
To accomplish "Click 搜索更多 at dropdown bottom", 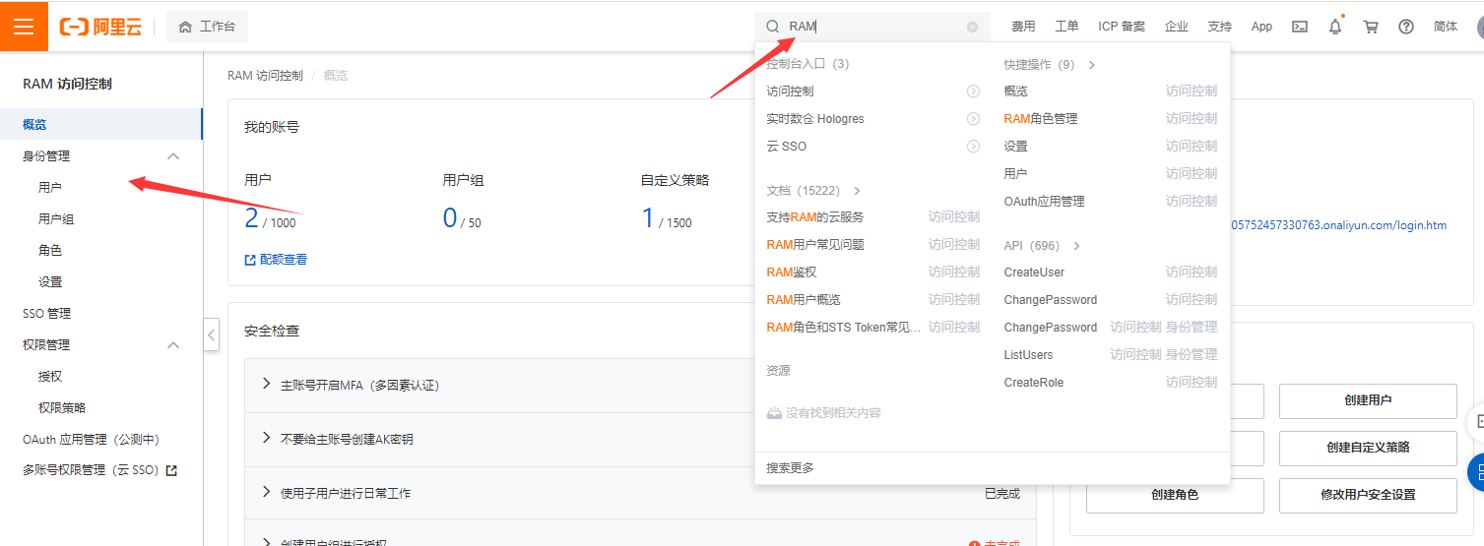I will coord(790,468).
